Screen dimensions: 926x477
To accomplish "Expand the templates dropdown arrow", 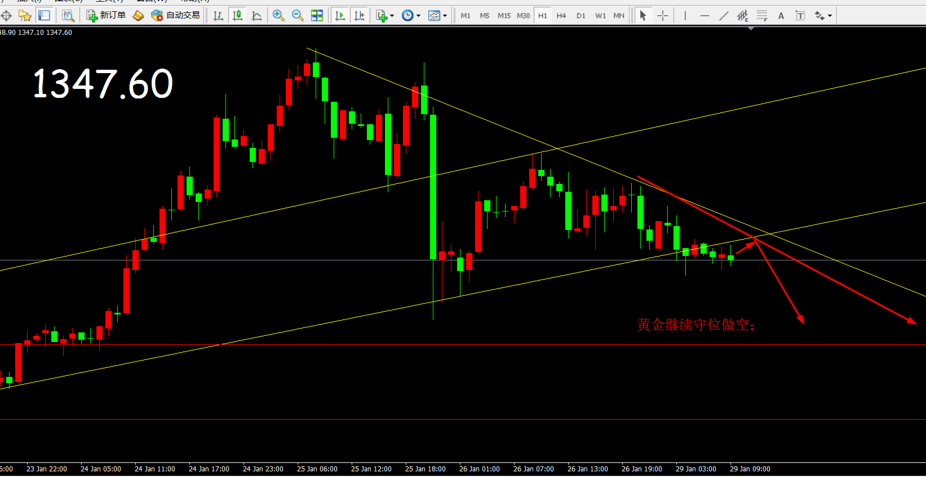I will click(445, 16).
